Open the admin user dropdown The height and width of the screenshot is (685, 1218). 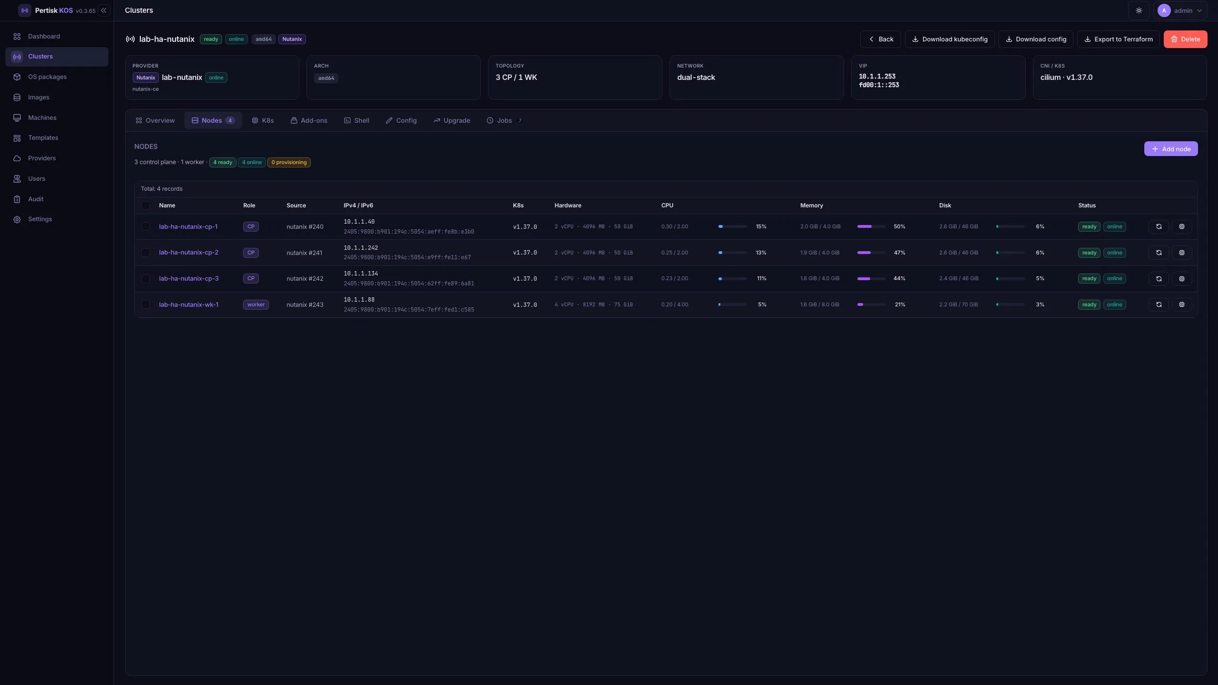coord(1180,10)
